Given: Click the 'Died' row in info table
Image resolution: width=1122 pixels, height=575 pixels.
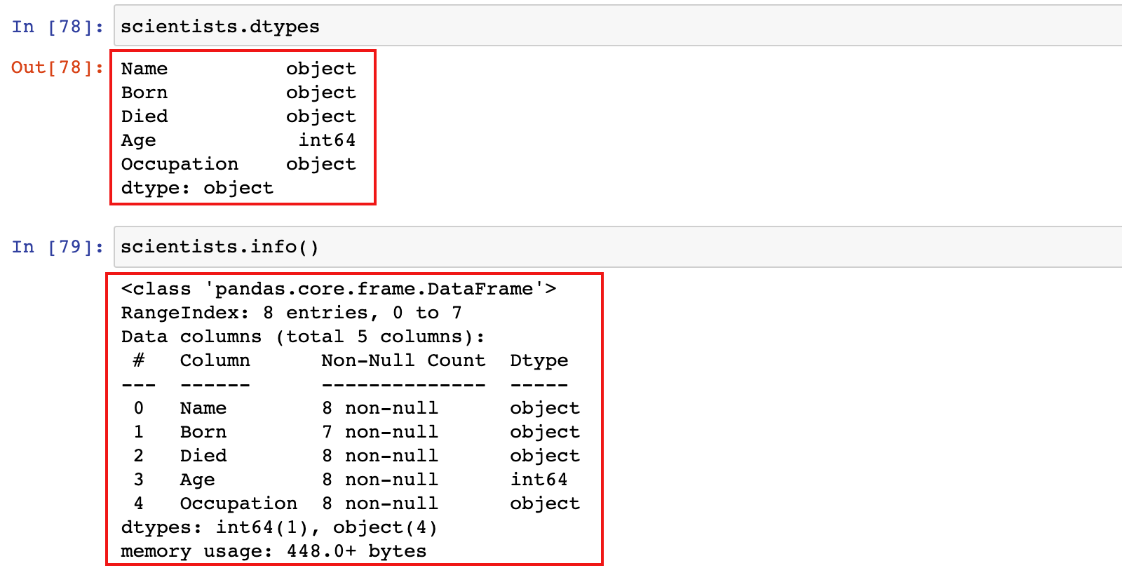Looking at the screenshot, I should click(356, 456).
